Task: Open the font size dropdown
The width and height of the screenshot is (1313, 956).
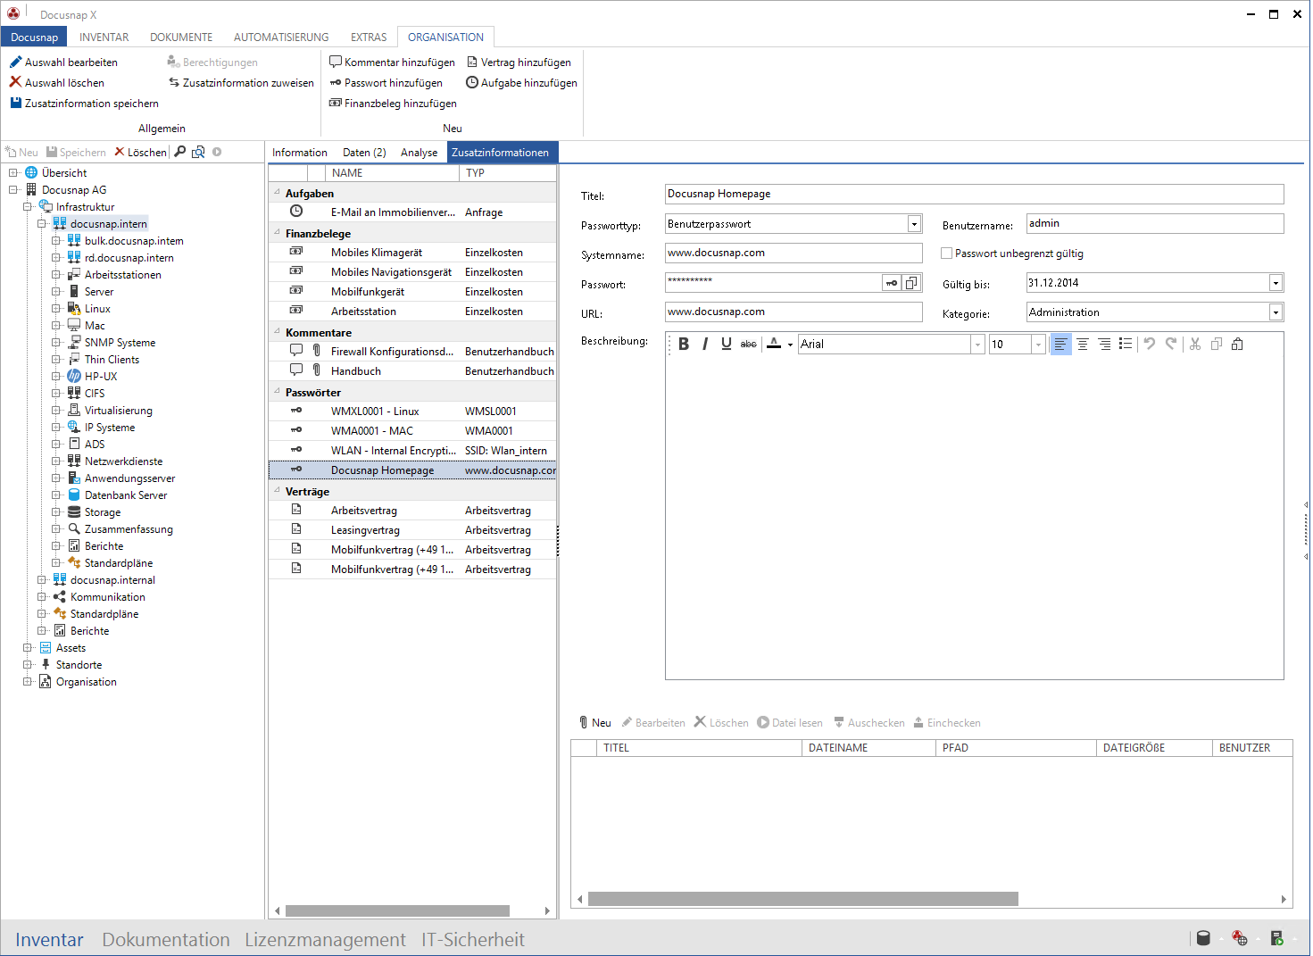Action: coord(1038,345)
